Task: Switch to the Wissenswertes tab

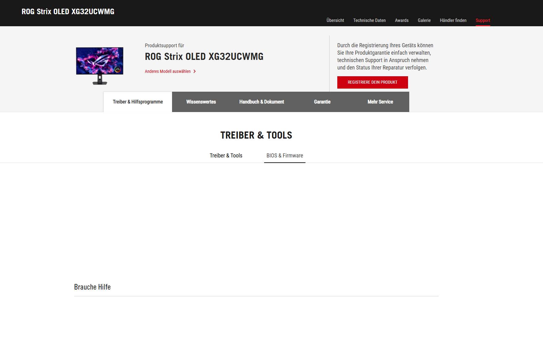Action: click(x=201, y=102)
